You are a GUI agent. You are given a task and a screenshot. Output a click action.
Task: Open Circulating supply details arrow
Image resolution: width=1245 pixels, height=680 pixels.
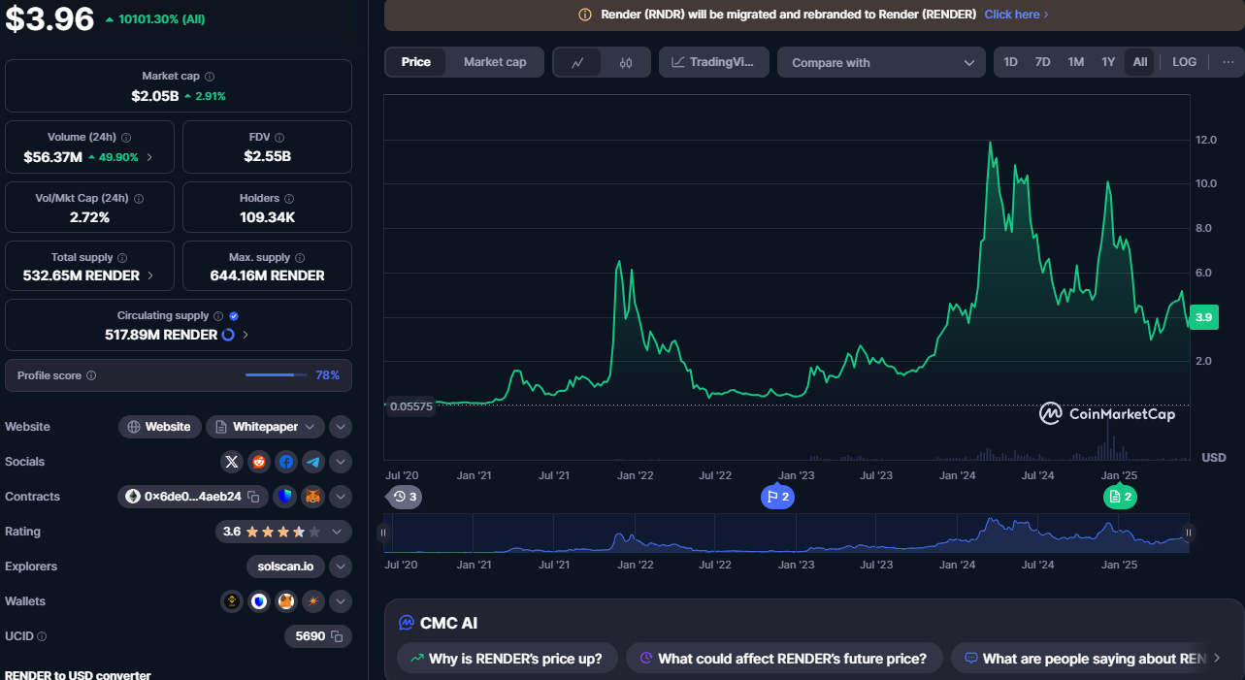pos(246,335)
